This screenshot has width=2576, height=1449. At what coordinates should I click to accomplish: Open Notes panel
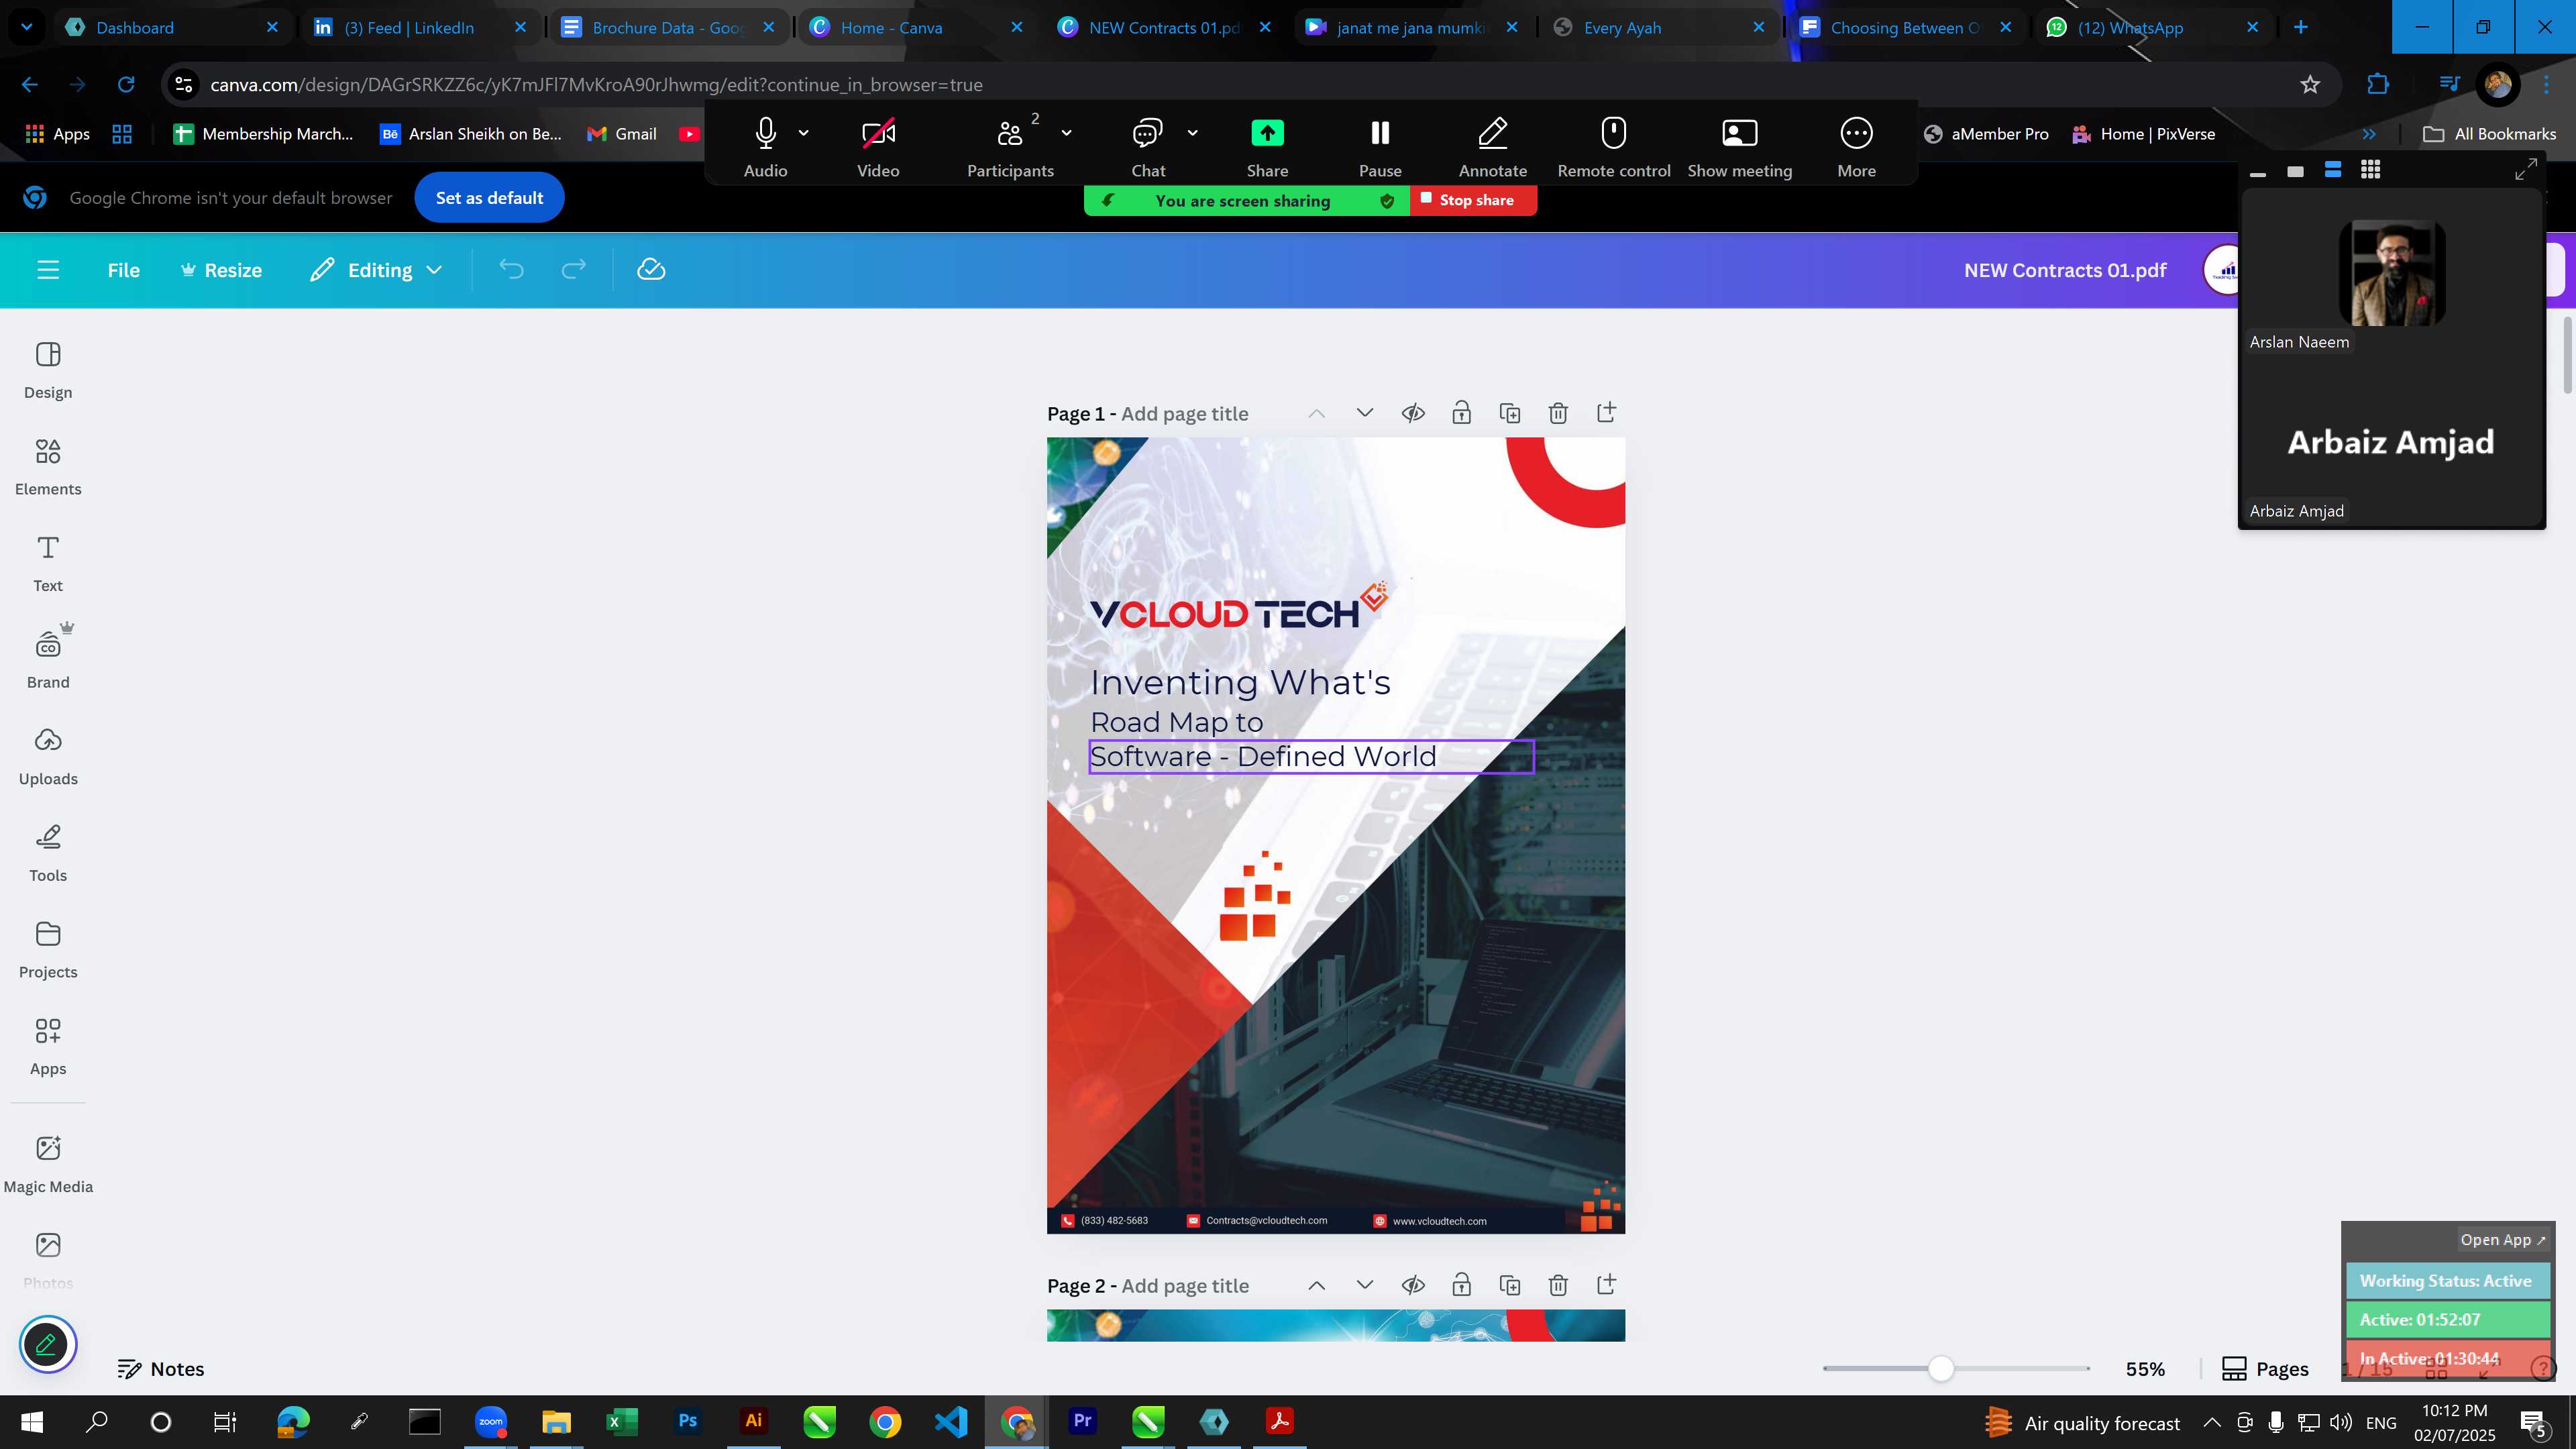coord(161,1369)
